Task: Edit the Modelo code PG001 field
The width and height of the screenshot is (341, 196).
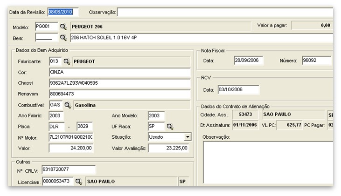Action: coord(47,27)
